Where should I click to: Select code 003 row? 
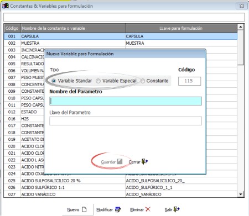(x=12, y=50)
